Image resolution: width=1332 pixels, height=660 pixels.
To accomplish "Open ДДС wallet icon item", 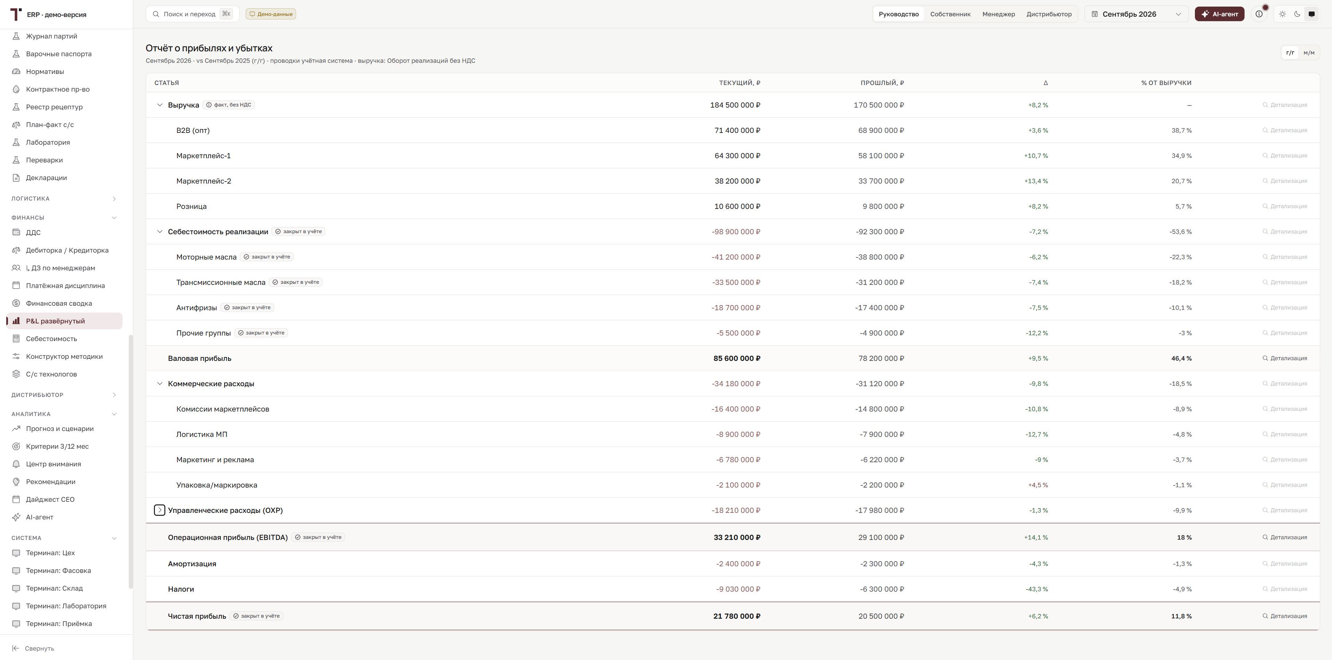I will (x=16, y=232).
